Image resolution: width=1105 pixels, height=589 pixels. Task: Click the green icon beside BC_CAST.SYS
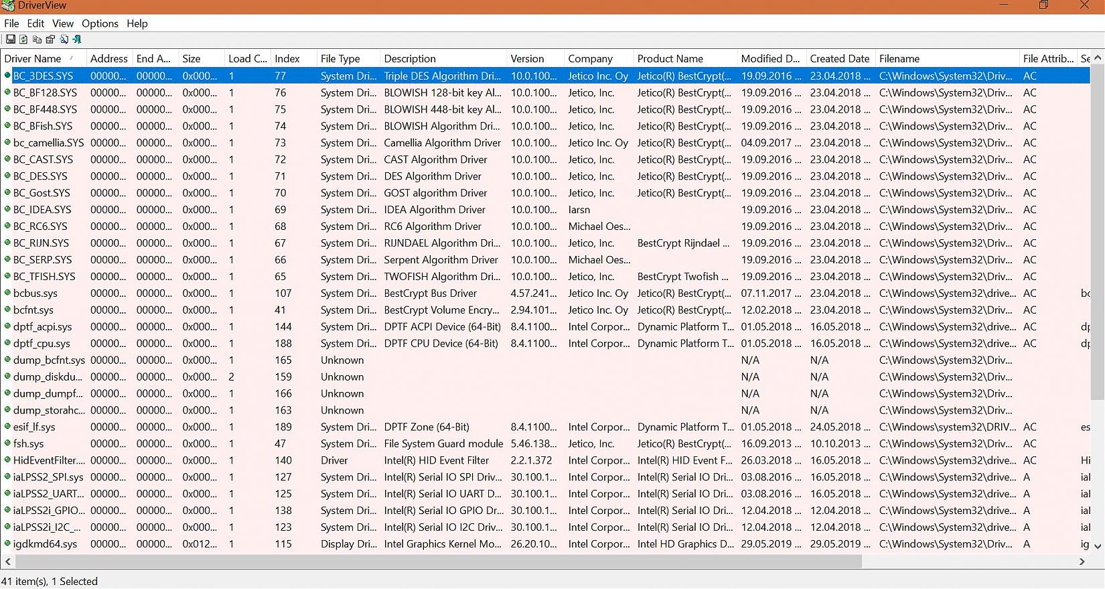click(x=8, y=159)
